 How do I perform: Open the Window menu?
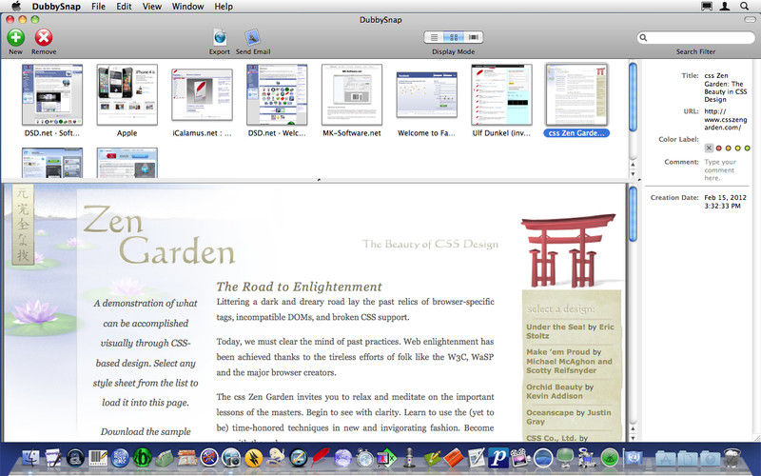pyautogui.click(x=187, y=7)
